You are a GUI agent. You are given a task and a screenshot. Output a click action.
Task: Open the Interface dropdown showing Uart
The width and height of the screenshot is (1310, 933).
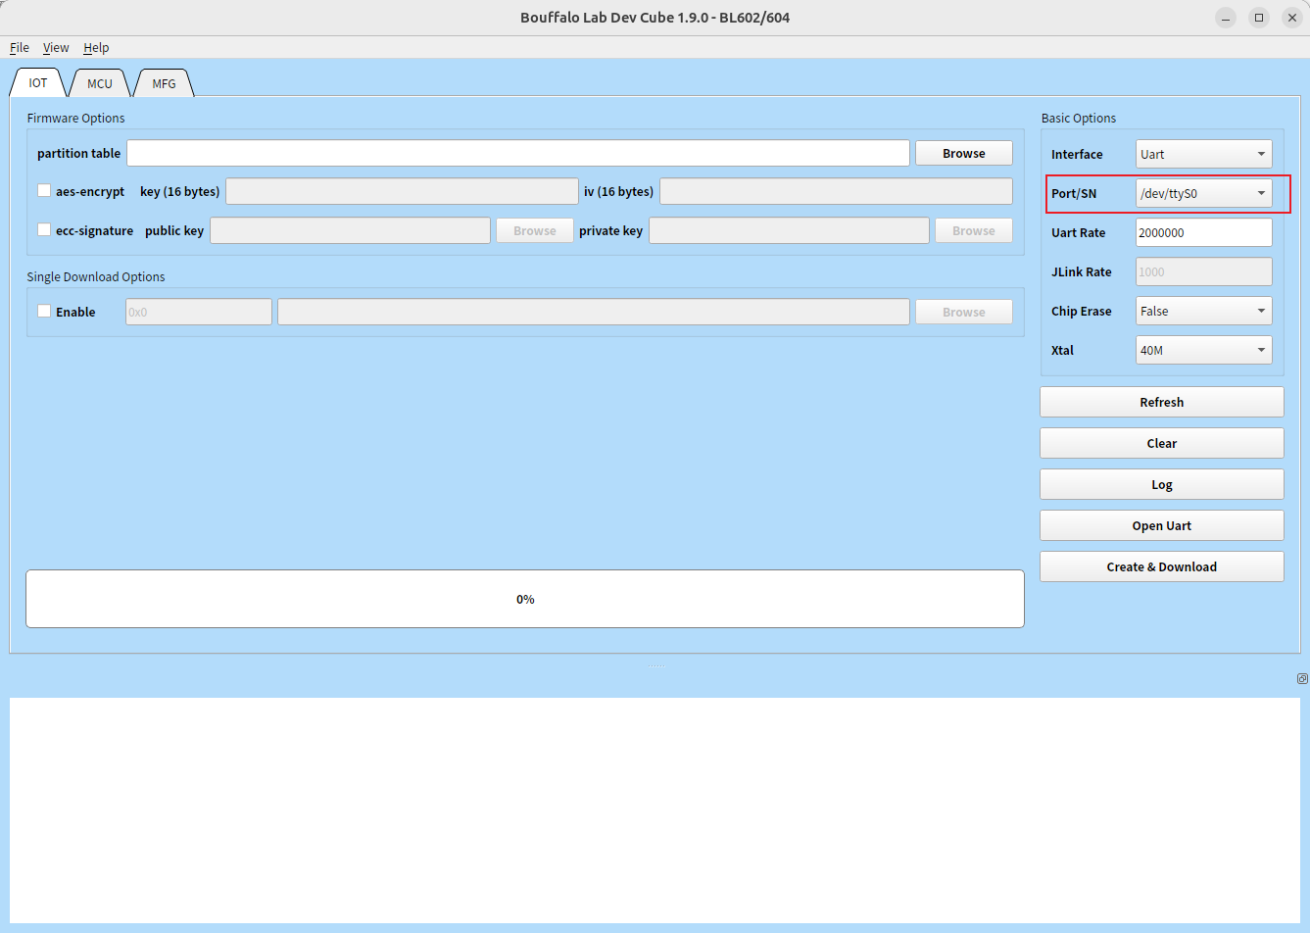1203,154
